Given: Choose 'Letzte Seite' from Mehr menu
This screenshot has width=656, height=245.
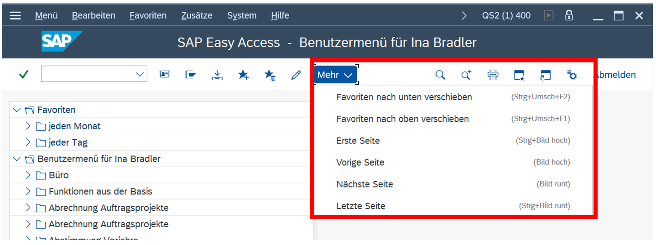Looking at the screenshot, I should click(x=361, y=206).
